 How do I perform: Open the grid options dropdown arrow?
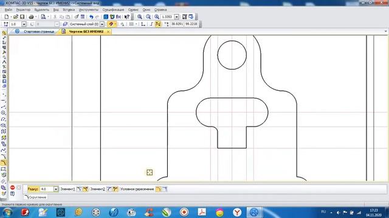click(x=136, y=24)
